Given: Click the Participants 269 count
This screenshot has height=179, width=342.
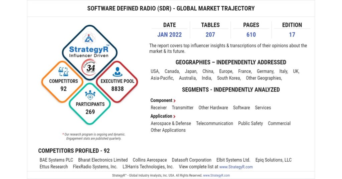Looking at the screenshot, I should click(x=90, y=112).
